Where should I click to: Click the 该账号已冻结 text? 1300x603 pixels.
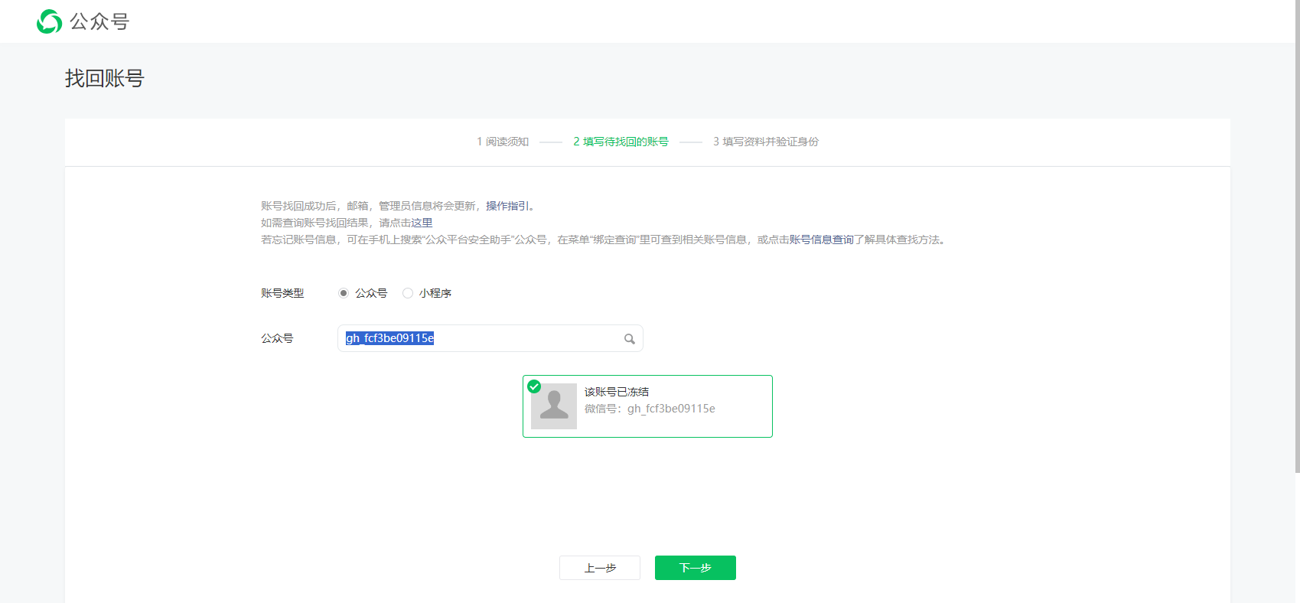click(x=617, y=392)
